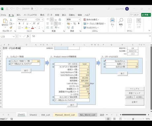Click the Comments button
Image resolution: width=152 pixels, height=126 pixels.
135,15
